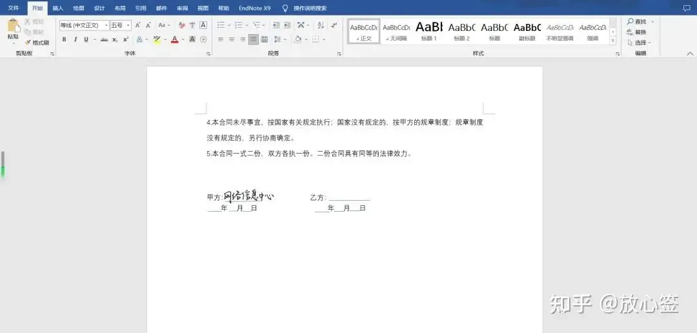This screenshot has width=697, height=333.
Task: Toggle Justify paragraph alignment
Action: pos(254,39)
